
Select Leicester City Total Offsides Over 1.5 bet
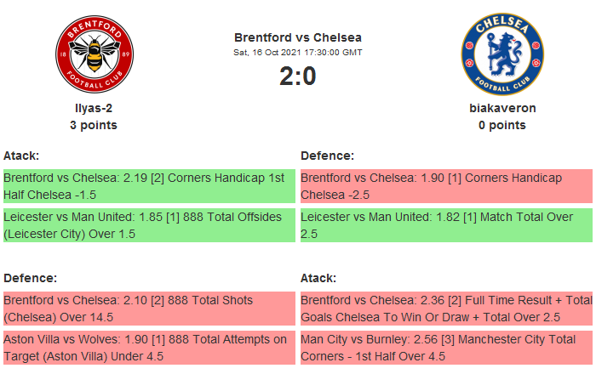(148, 225)
